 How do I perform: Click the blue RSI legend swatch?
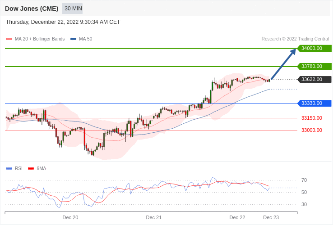9,169
